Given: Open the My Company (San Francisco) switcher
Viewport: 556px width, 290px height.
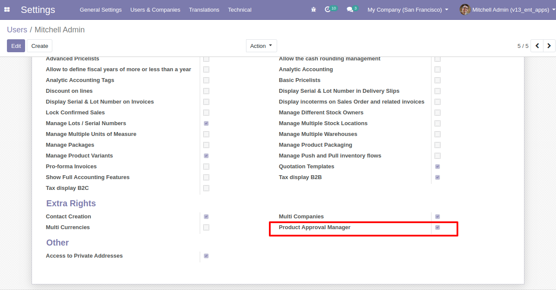Looking at the screenshot, I should (407, 9).
